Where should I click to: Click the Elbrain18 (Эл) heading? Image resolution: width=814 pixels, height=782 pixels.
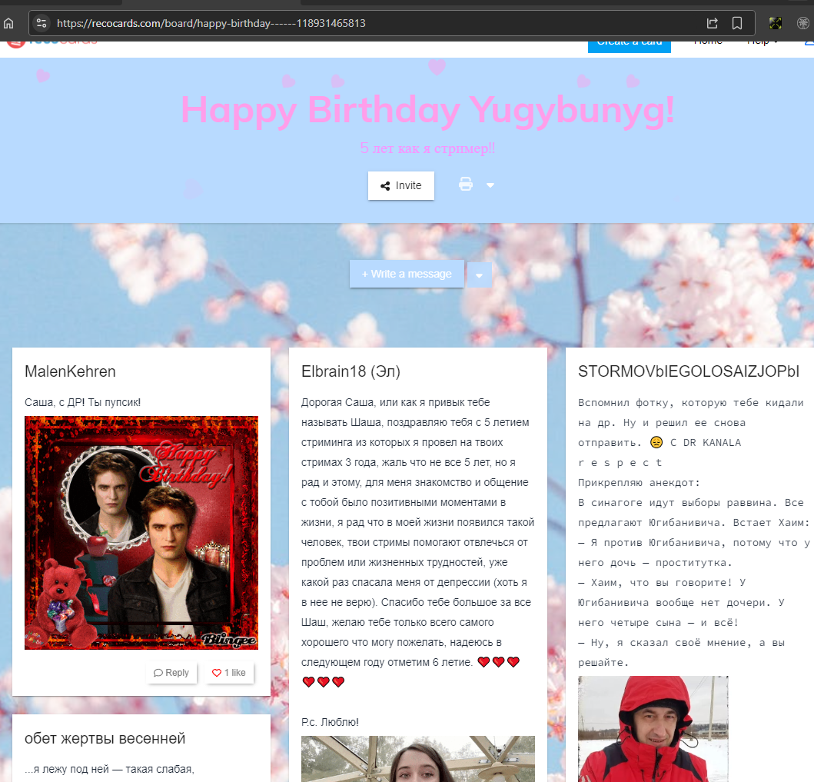pyautogui.click(x=351, y=372)
